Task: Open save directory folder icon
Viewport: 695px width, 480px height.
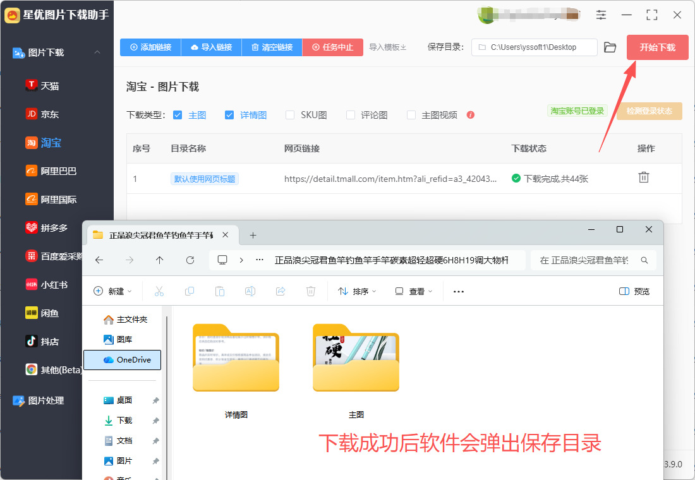Action: 610,47
